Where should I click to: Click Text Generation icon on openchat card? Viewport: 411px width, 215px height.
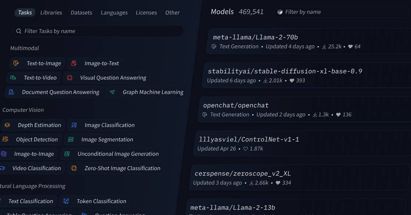pos(205,115)
